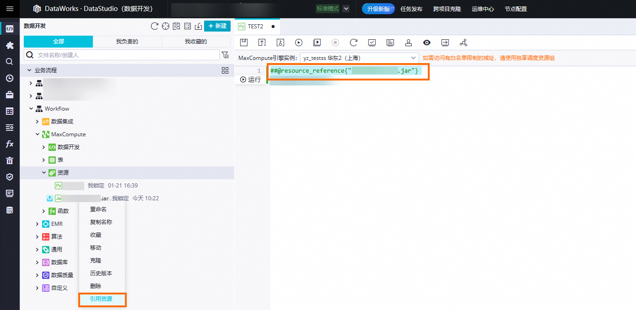The width and height of the screenshot is (636, 310).
Task: Open the table management icon in sidebar
Action: (10, 111)
